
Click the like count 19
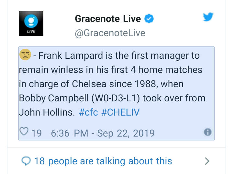(37, 133)
